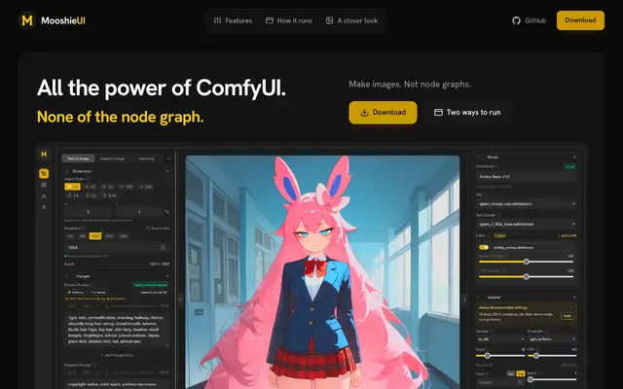The height and width of the screenshot is (389, 623).
Task: Open the GitHub link in header
Action: (x=530, y=20)
